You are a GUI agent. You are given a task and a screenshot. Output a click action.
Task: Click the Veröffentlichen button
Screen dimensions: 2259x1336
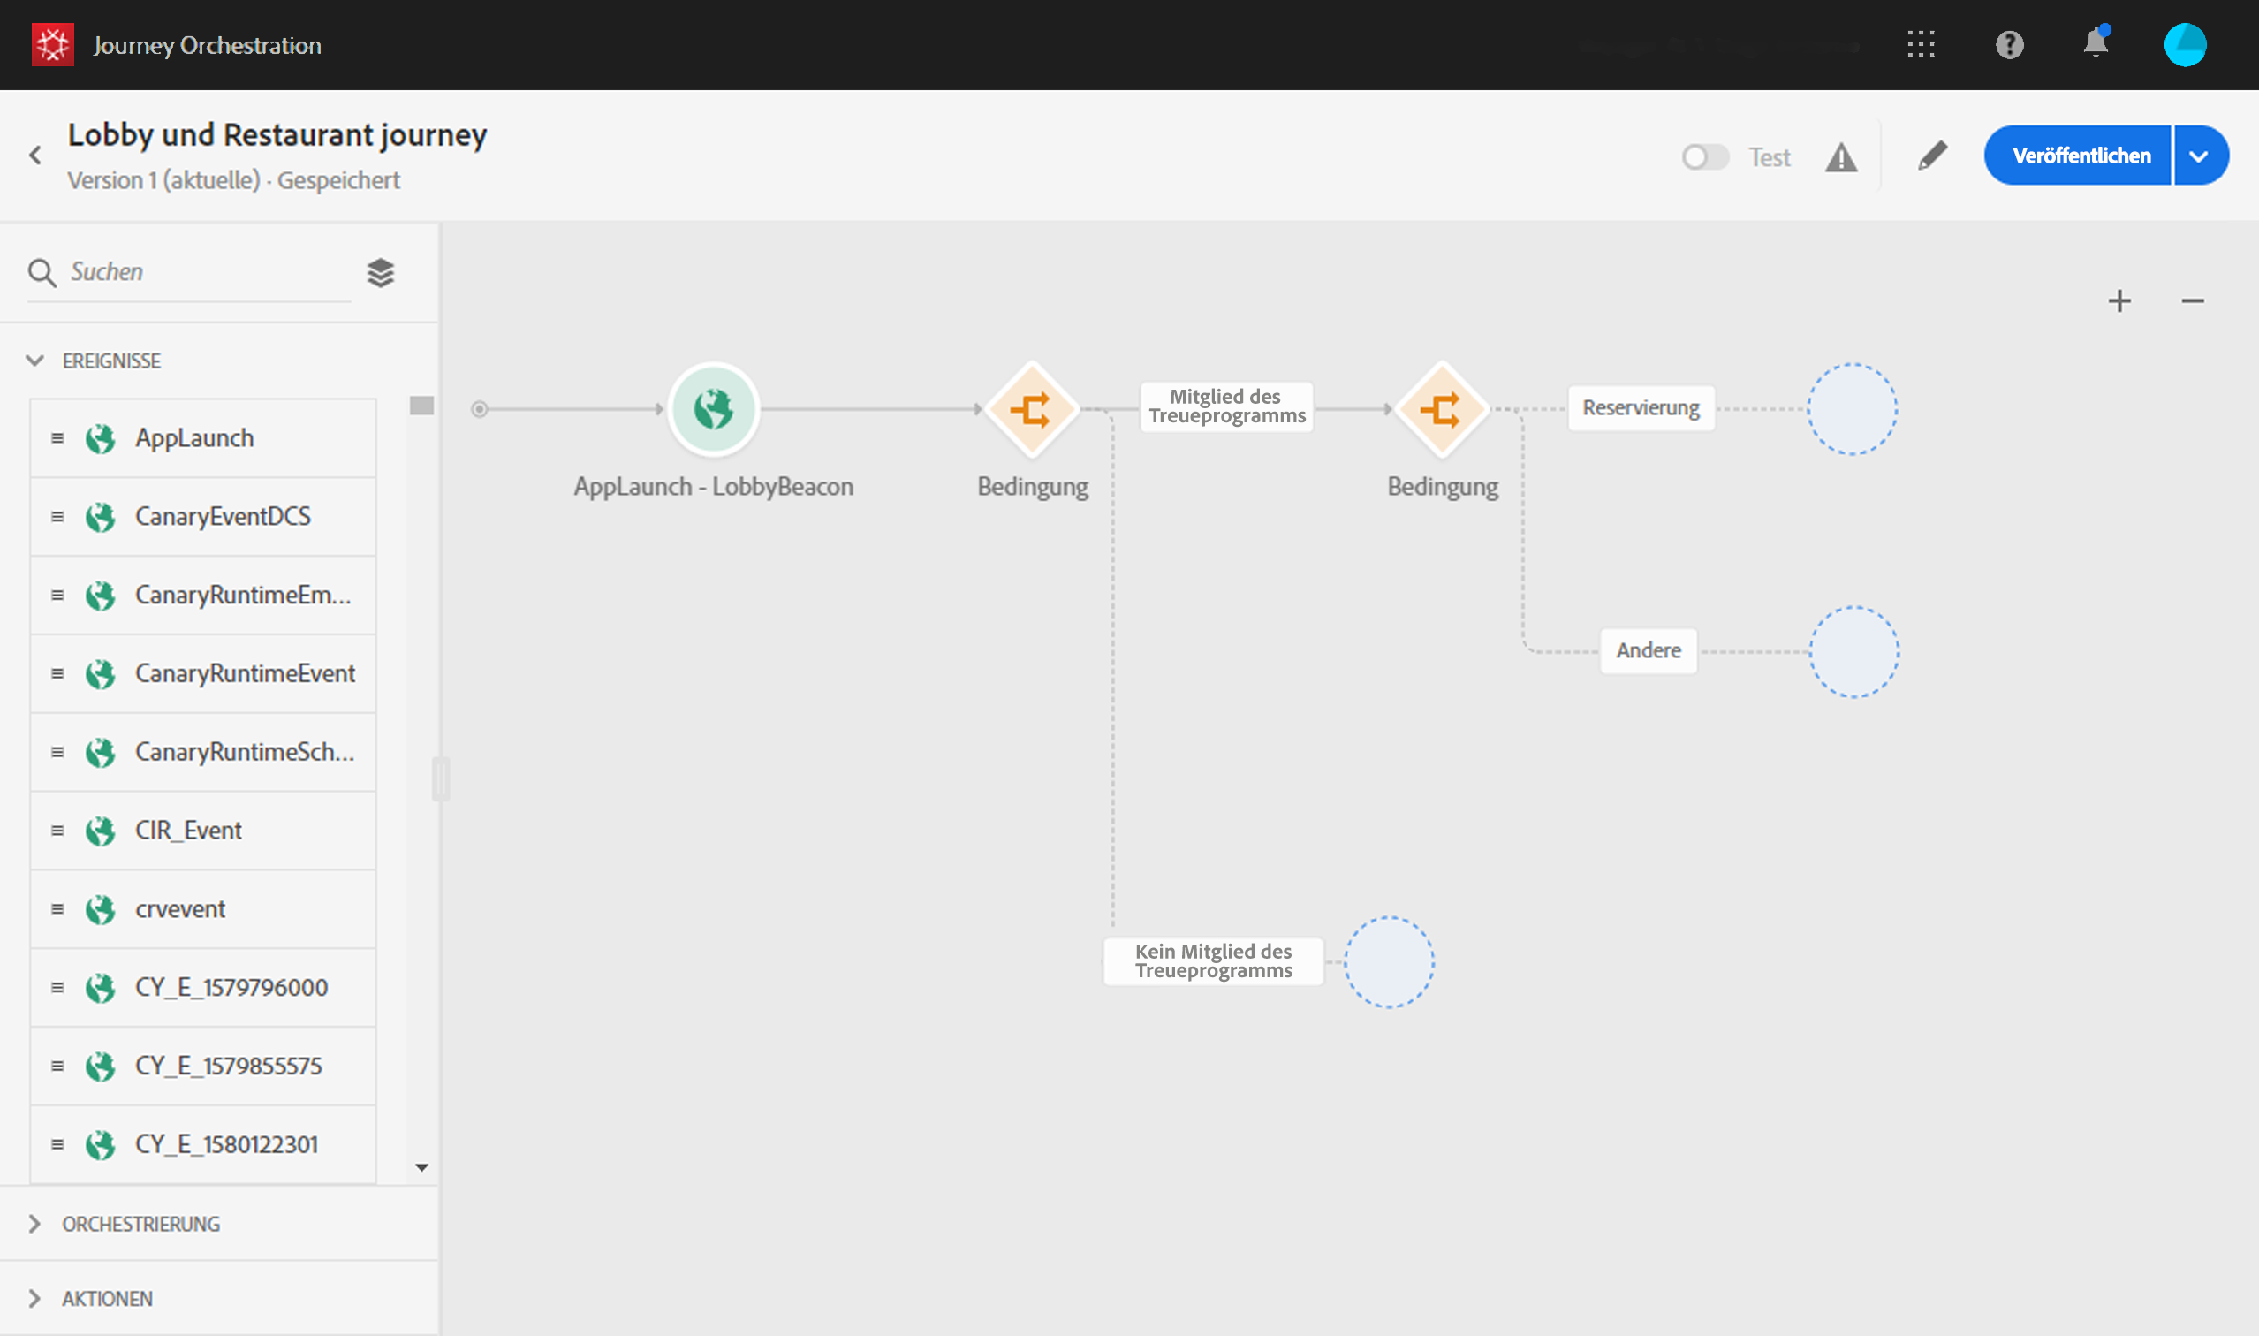(2079, 156)
